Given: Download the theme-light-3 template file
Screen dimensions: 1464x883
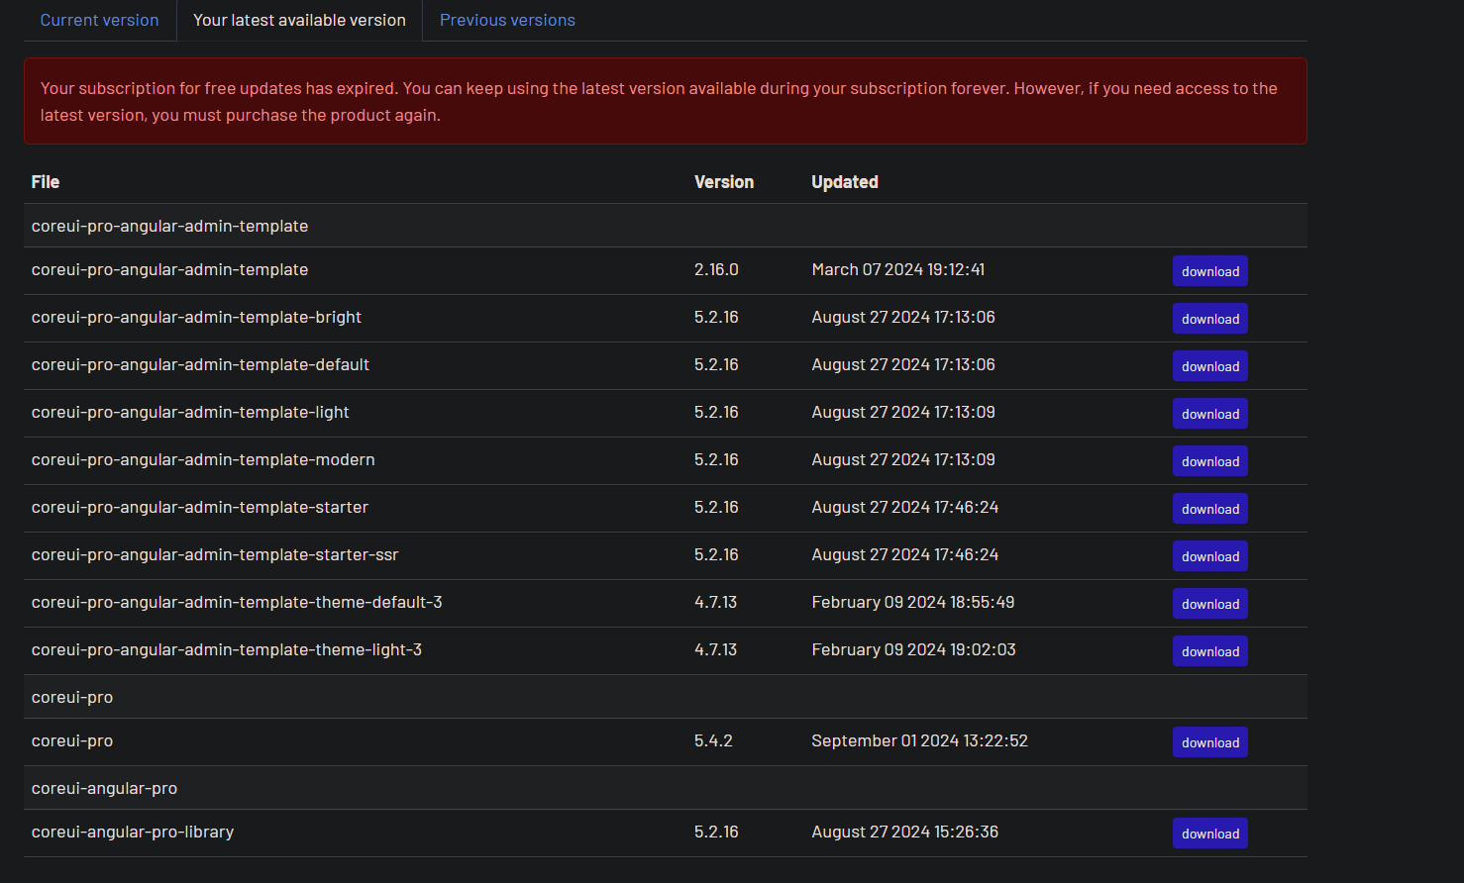Looking at the screenshot, I should pos(1209,651).
